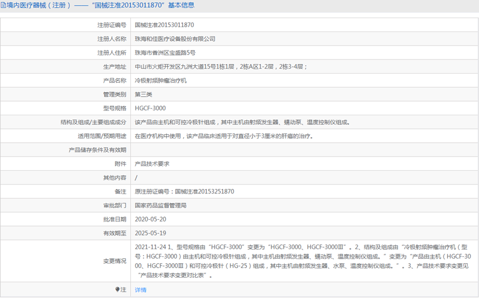
Task: Click the 附件 label
Action: pyautogui.click(x=121, y=164)
